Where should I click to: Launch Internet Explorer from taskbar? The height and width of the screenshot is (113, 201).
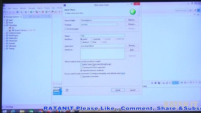[x=13, y=111]
